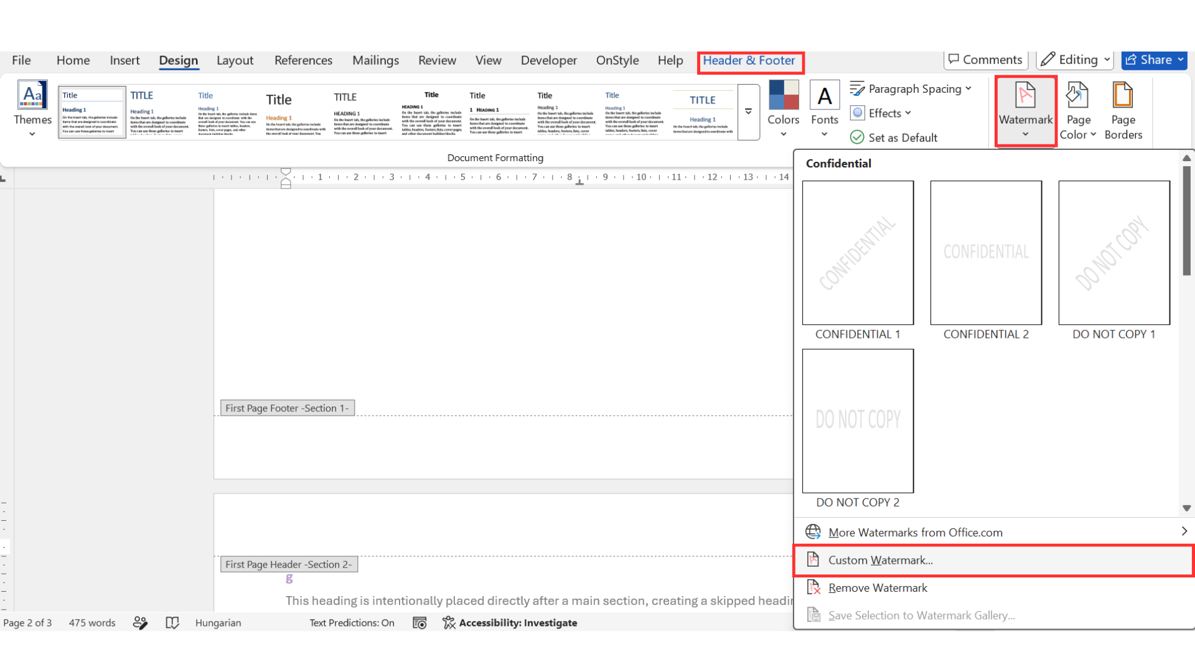Switch to the Home tab
This screenshot has height=672, width=1195.
[73, 60]
